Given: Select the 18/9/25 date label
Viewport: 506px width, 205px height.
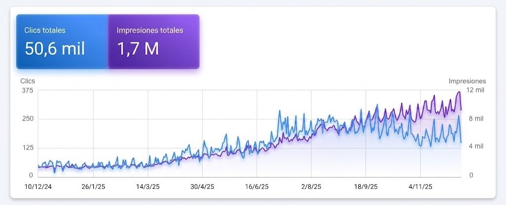Looking at the screenshot, I should pos(366,187).
